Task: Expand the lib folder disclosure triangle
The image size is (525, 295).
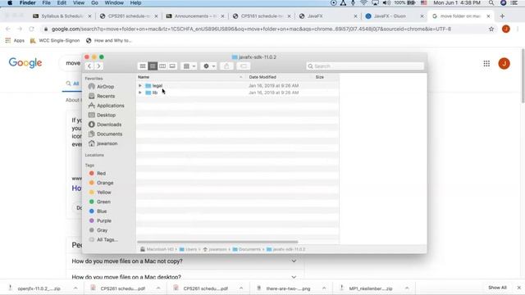Action: point(140,93)
